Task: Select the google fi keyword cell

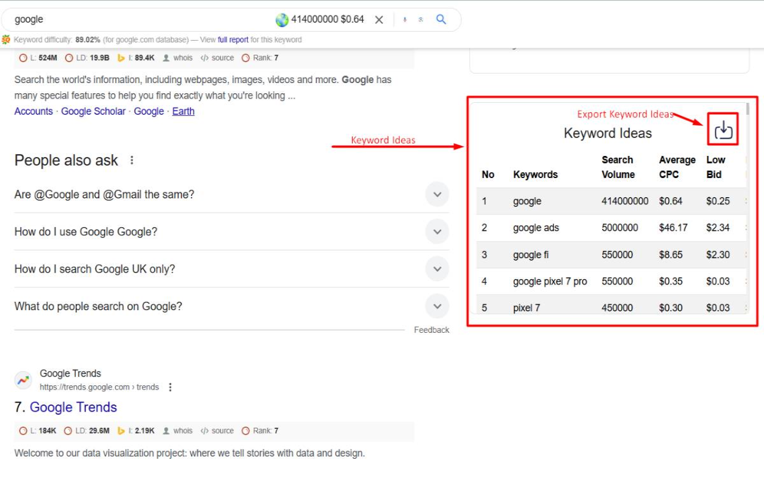Action: click(531, 255)
